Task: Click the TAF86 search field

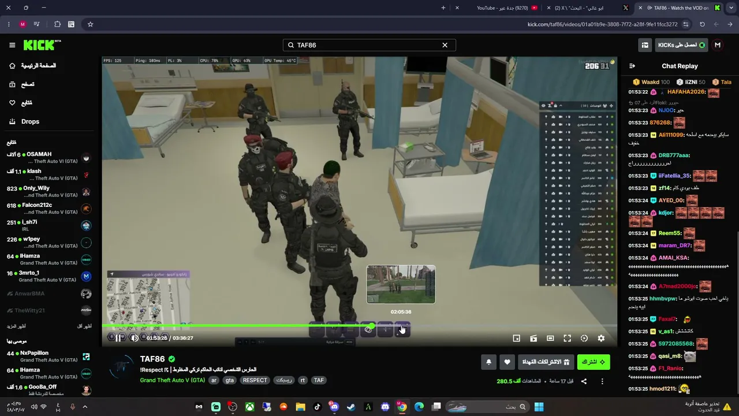Action: pyautogui.click(x=369, y=45)
